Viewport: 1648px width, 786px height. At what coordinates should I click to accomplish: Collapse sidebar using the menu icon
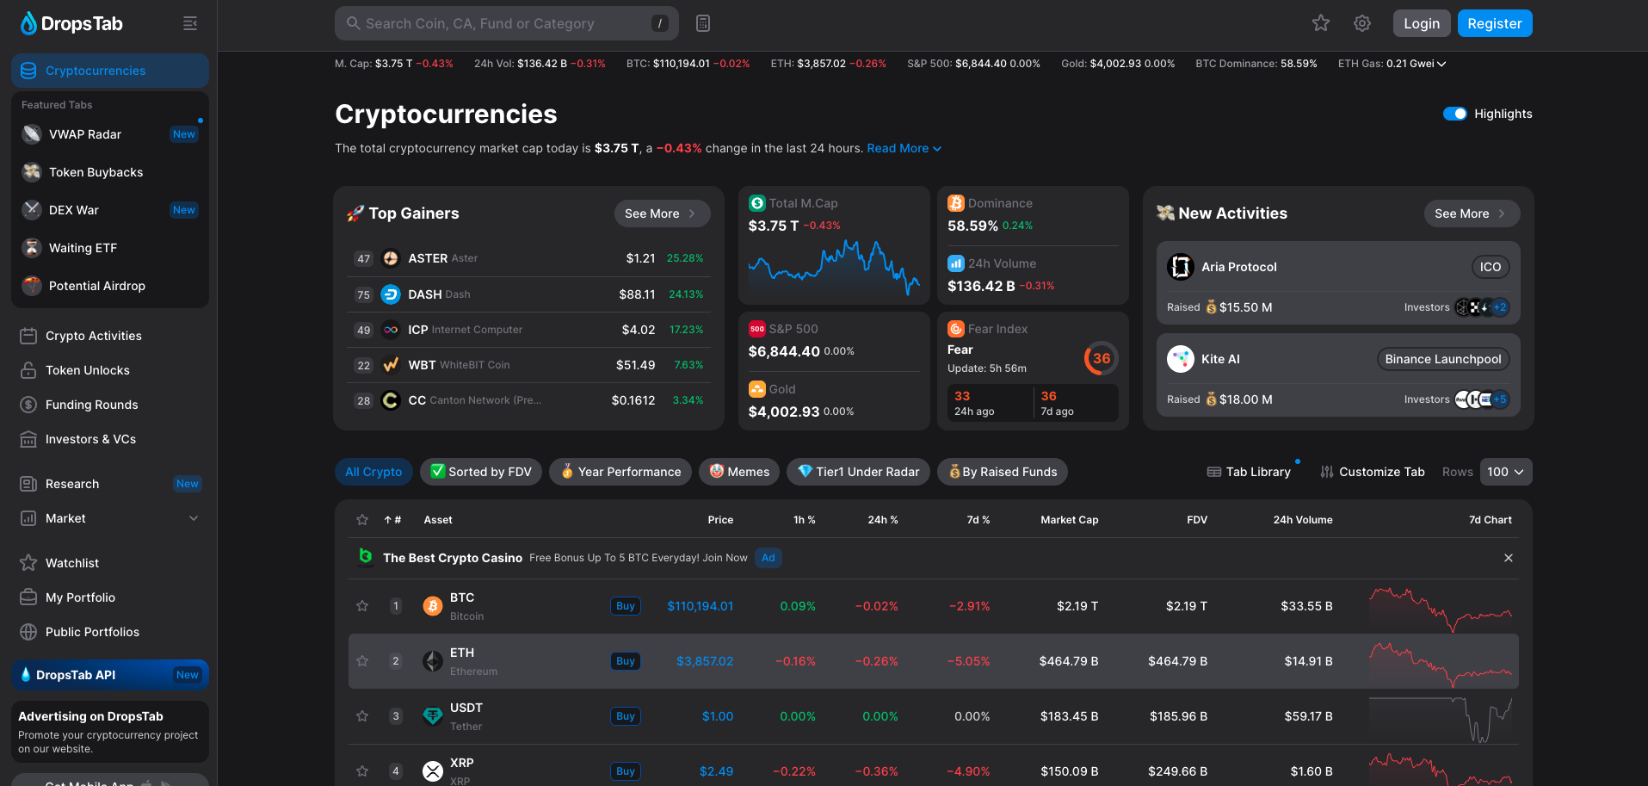coord(190,23)
